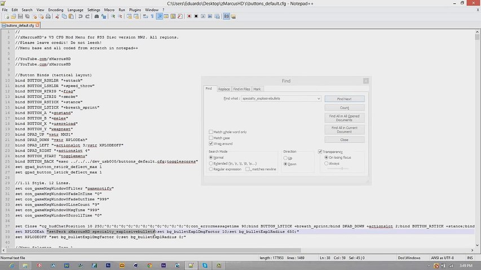Open the Encoding menu

[56, 10]
